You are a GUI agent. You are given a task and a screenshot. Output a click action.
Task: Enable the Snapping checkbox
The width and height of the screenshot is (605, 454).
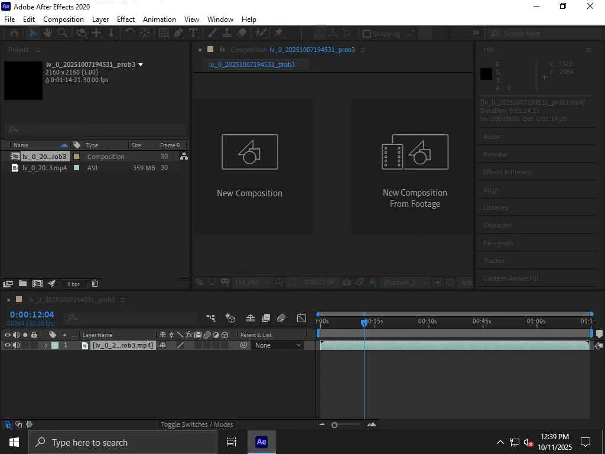[x=367, y=34]
